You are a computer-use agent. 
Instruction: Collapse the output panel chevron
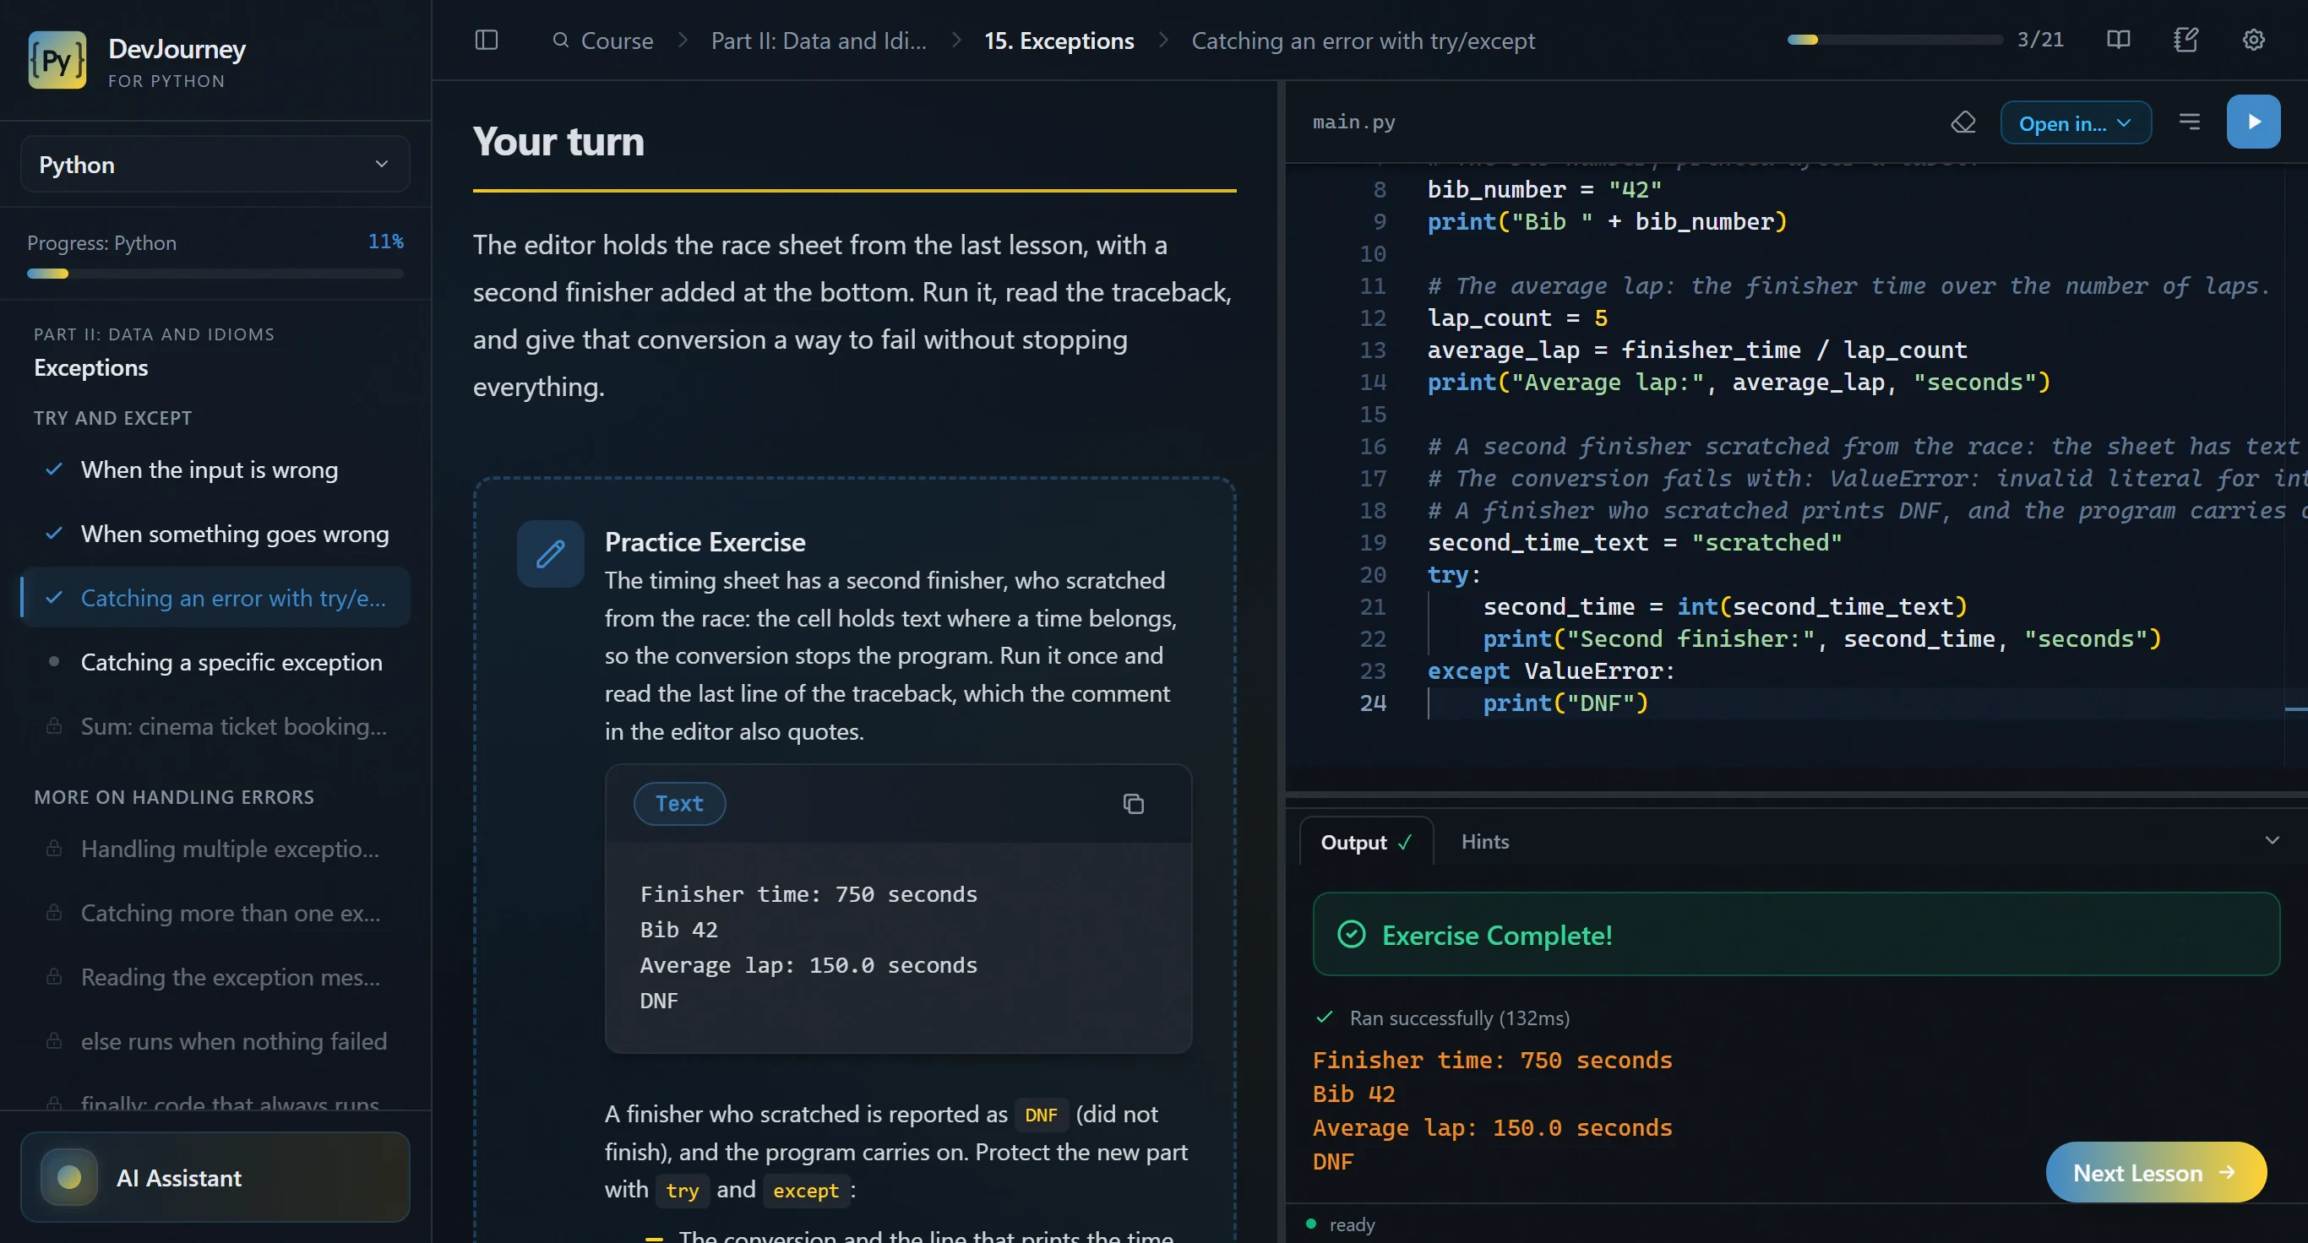2273,841
